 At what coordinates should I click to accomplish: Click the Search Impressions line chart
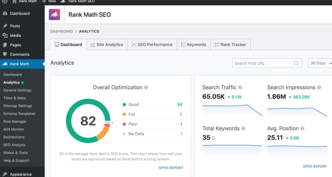pyautogui.click(x=297, y=112)
